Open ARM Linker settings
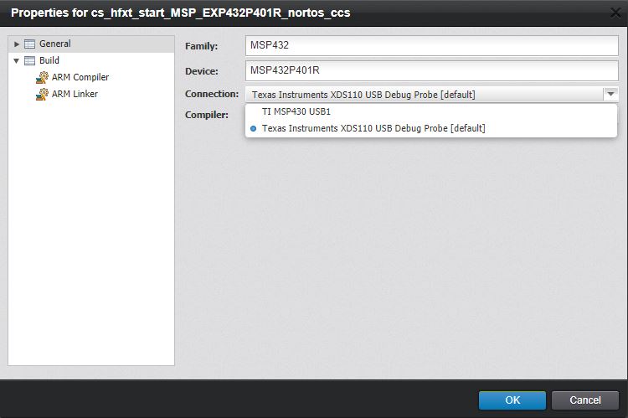628x418 pixels. 75,94
